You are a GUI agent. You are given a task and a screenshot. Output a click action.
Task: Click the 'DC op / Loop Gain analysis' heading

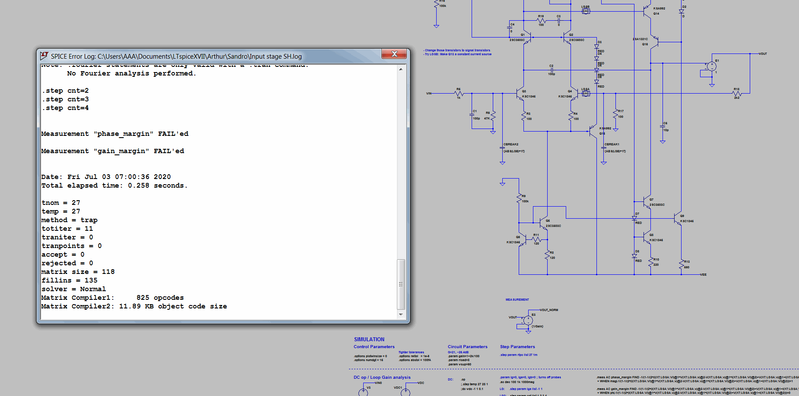382,377
